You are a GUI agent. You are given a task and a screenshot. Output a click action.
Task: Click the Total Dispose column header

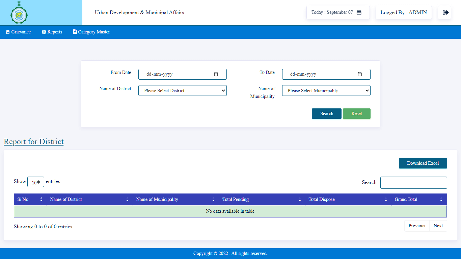(x=348, y=200)
